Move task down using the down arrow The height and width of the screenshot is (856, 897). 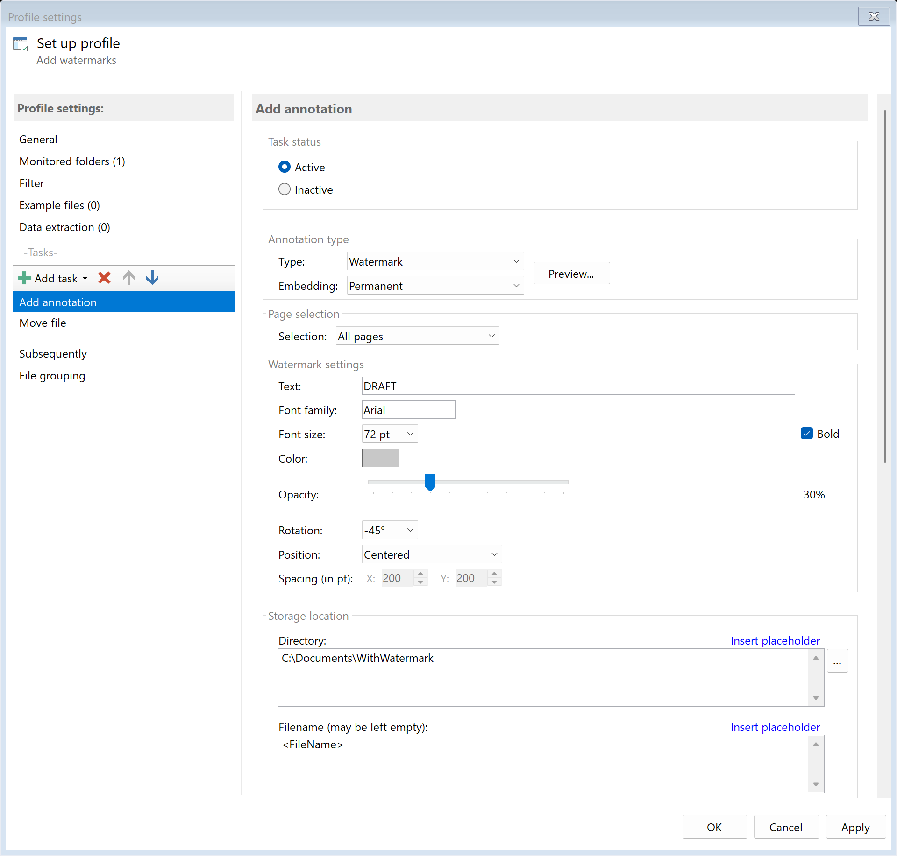pos(152,278)
